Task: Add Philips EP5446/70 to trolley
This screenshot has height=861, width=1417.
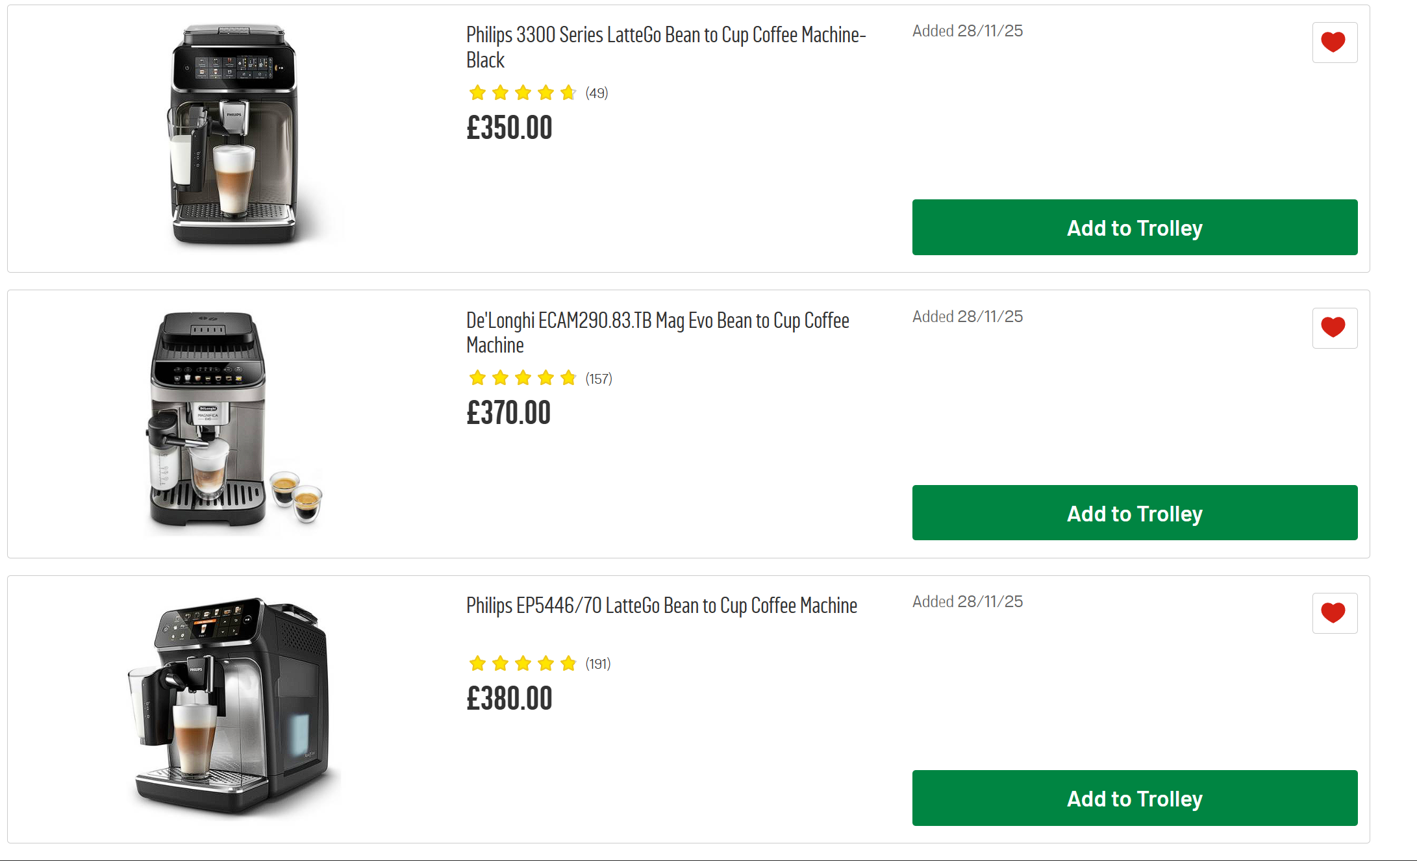Action: click(1134, 798)
